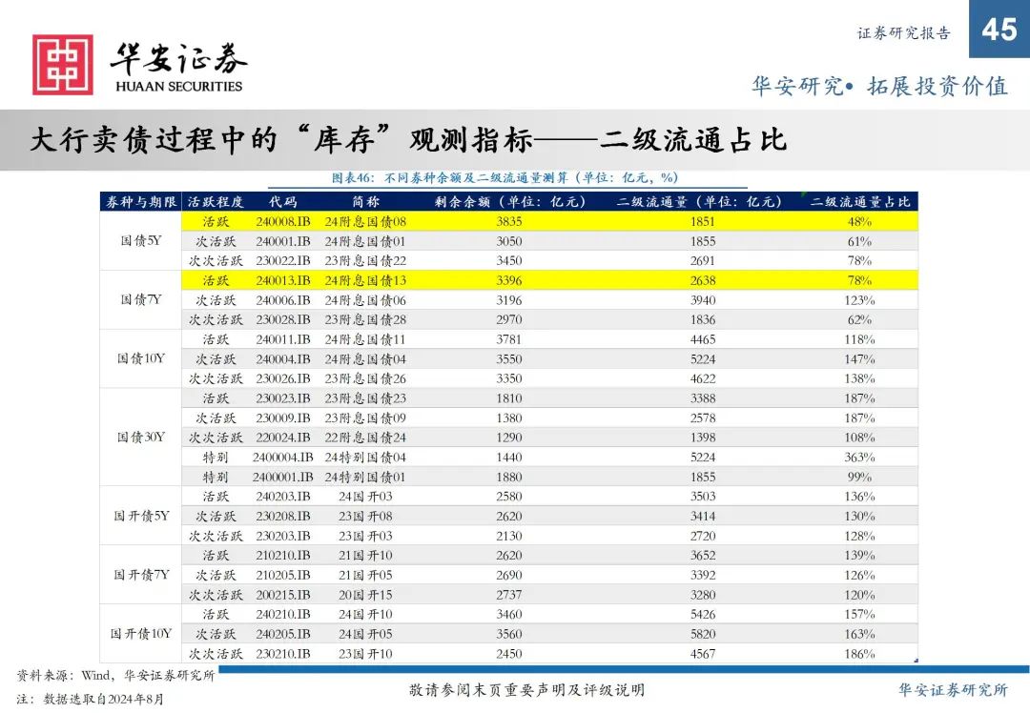Select the 国债10Y group cell

tap(140, 359)
